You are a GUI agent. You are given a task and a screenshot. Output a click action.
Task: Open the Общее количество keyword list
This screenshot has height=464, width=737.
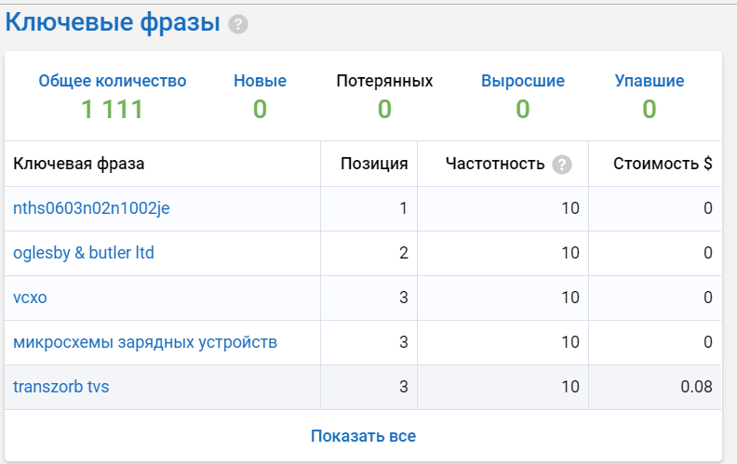(112, 81)
